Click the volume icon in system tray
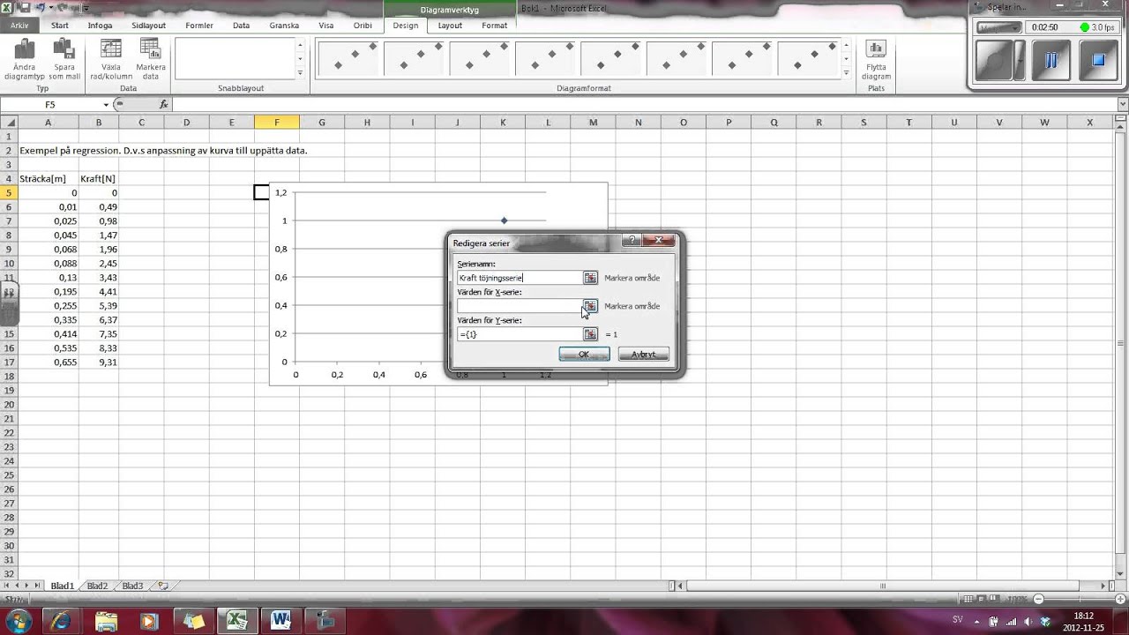The image size is (1129, 635). tap(1028, 621)
